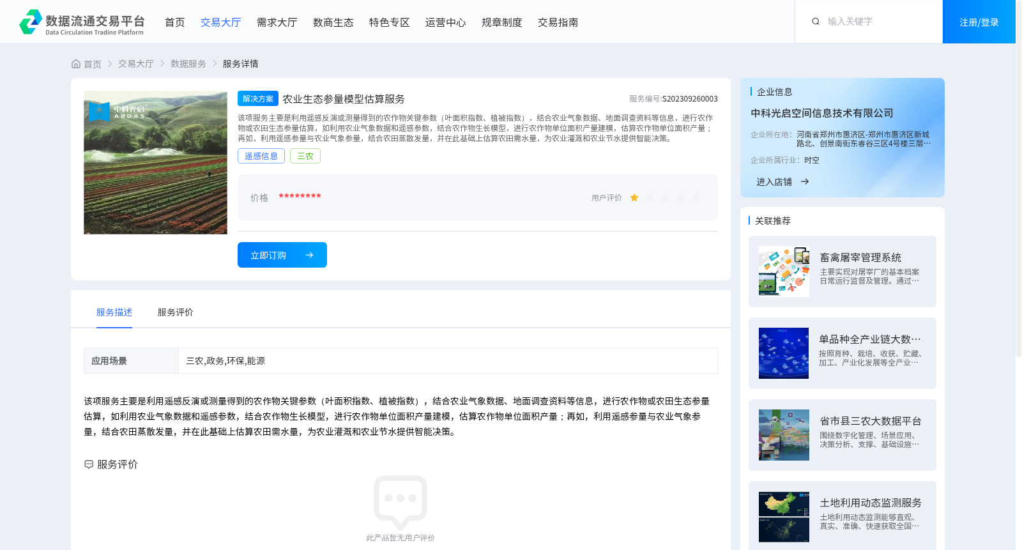Click the 三农 tag
The image size is (1022, 550).
click(x=305, y=156)
